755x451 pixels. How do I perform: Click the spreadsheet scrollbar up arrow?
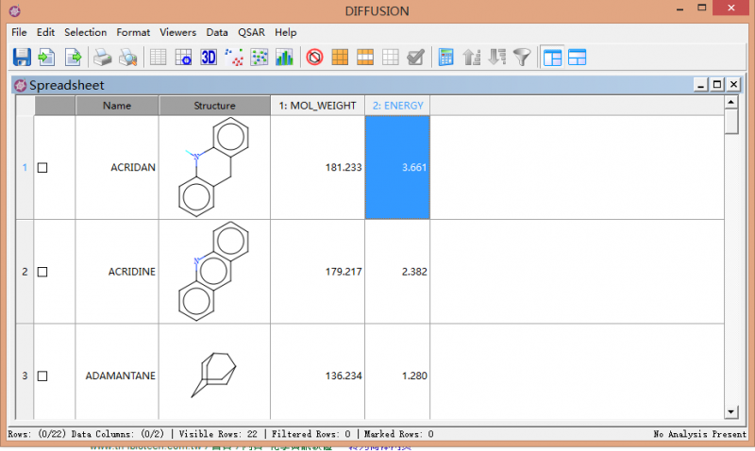[x=730, y=102]
